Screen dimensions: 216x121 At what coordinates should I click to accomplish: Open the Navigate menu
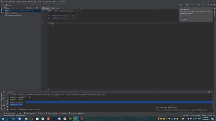[x=19, y=2]
